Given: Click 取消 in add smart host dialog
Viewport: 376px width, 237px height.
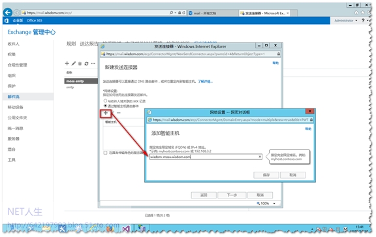Looking at the screenshot, I should (293, 175).
